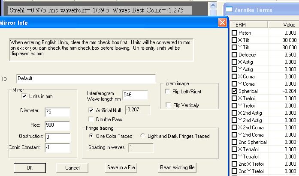Image resolution: width=299 pixels, height=176 pixels.
Task: Check the Y 2nd Astig term
Action: pyautogui.click(x=234, y=120)
